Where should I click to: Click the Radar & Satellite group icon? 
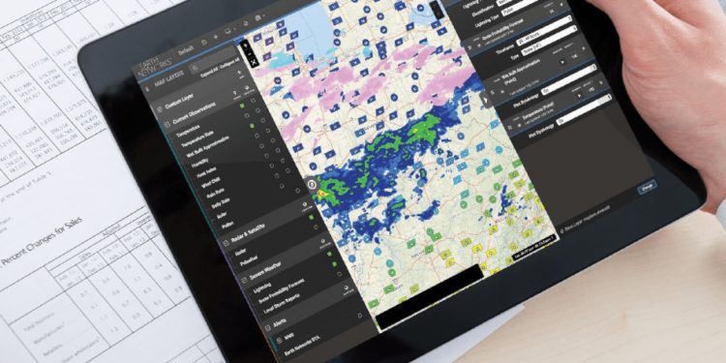(x=226, y=243)
